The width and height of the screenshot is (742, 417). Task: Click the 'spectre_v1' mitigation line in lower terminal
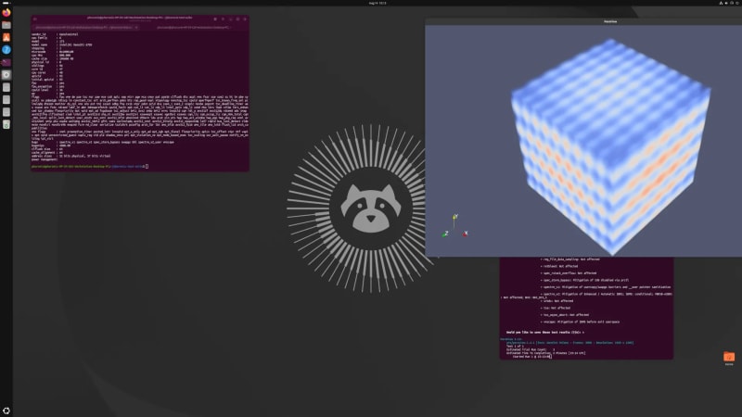[607, 287]
